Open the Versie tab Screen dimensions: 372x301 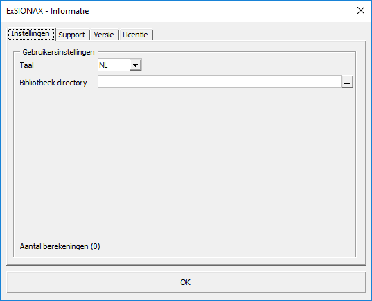click(104, 35)
